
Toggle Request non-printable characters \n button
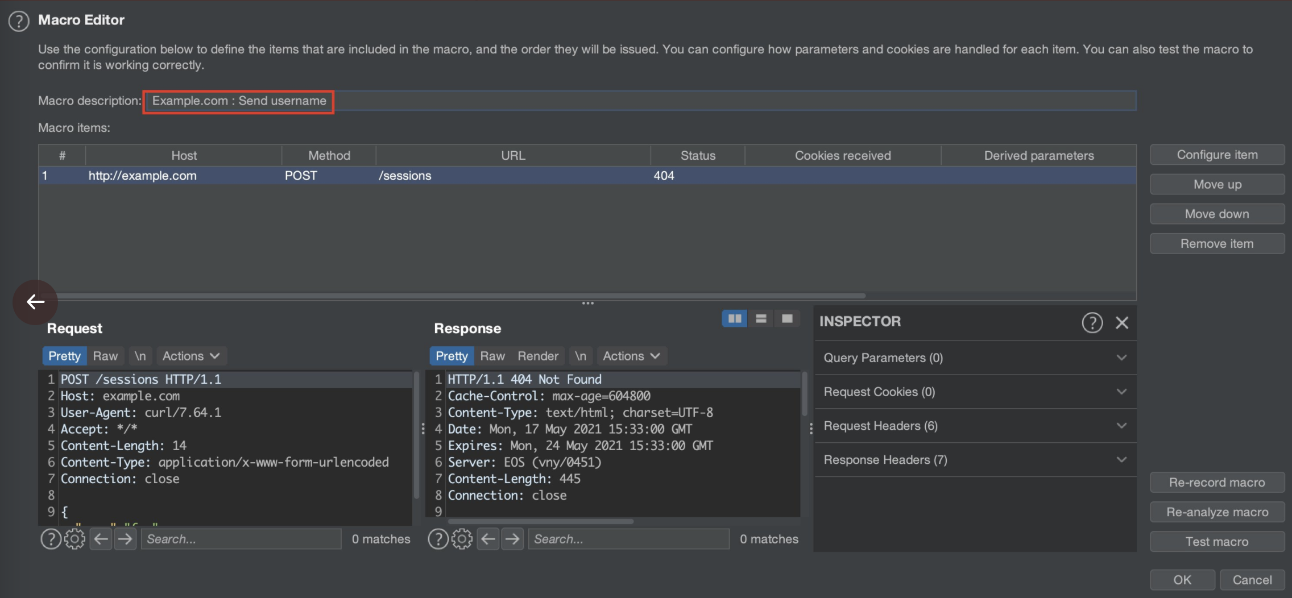click(140, 356)
